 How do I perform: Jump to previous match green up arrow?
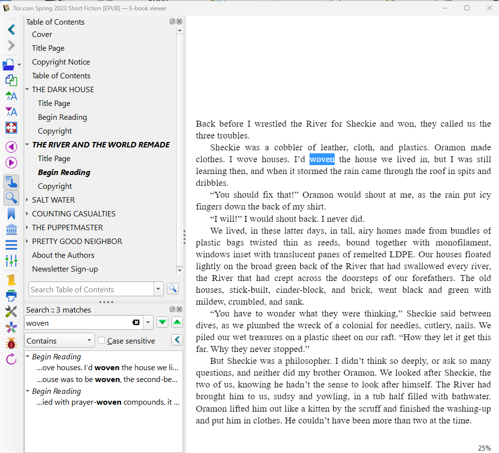(177, 322)
